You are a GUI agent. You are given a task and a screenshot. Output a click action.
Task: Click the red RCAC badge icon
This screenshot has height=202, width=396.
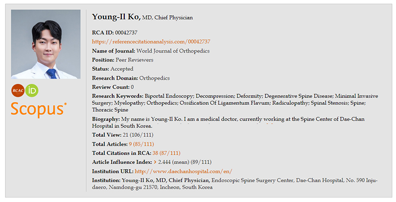click(18, 91)
